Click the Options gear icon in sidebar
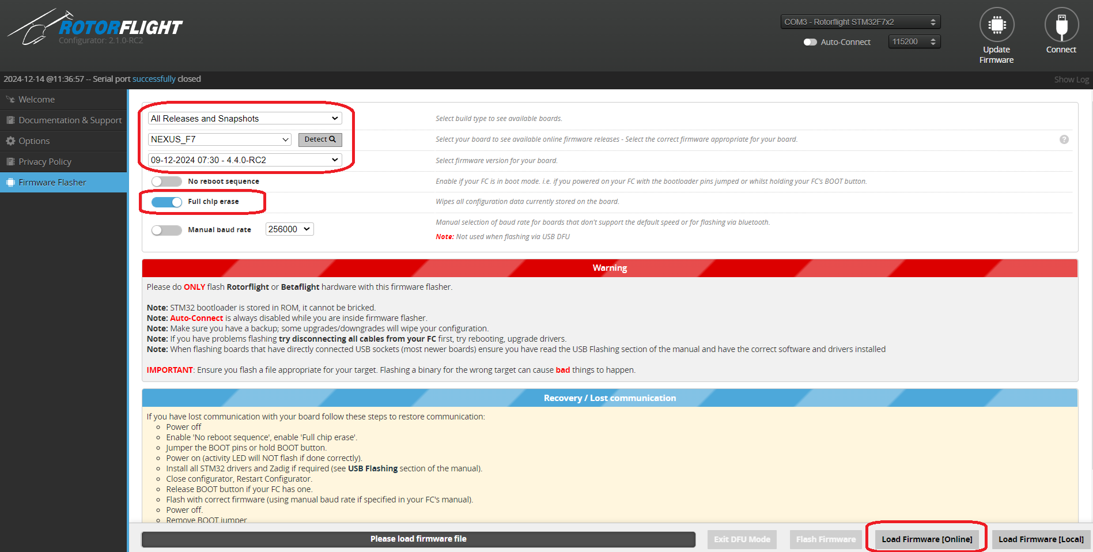This screenshot has height=552, width=1093. [x=10, y=141]
